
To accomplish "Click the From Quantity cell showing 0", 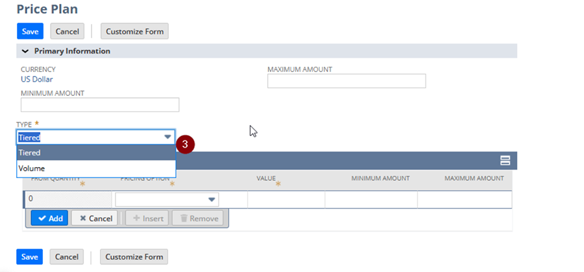I will click(x=68, y=199).
